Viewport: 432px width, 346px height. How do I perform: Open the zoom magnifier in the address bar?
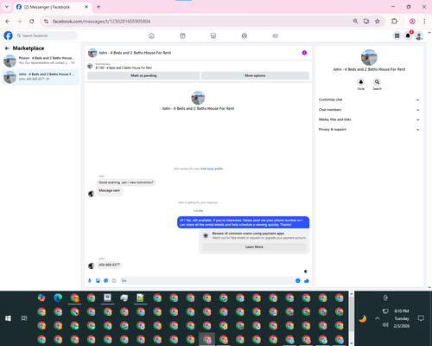pos(355,21)
